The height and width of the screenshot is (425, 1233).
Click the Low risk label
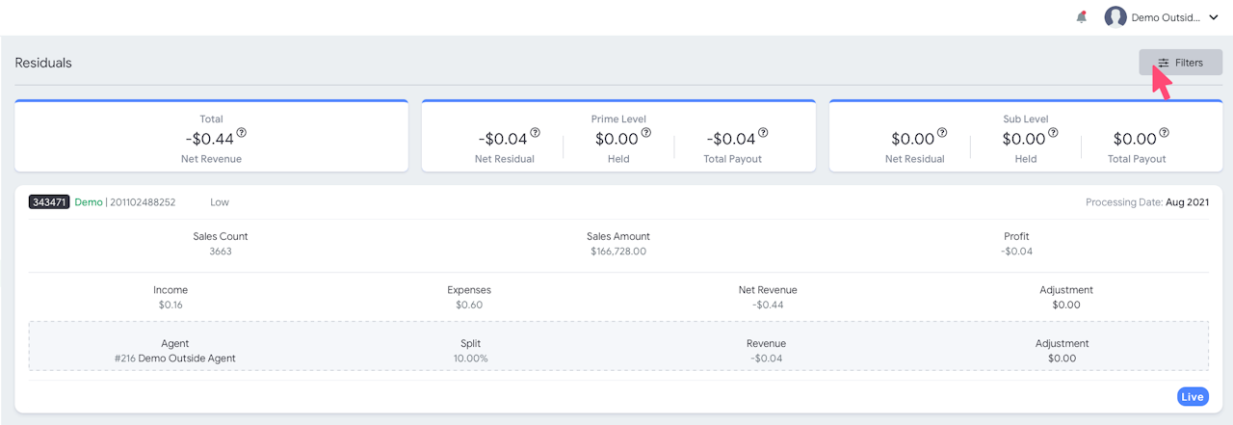(x=220, y=202)
